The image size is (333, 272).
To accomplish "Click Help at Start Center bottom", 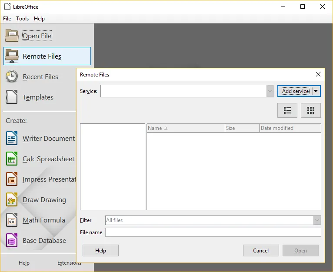I will point(24,263).
